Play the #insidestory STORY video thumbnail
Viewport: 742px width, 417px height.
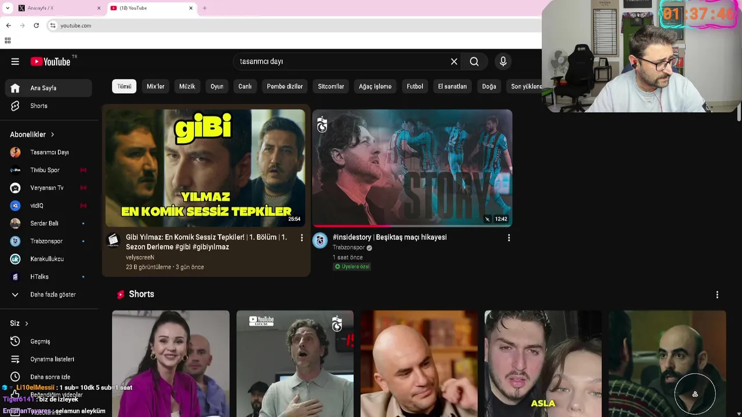pos(413,168)
